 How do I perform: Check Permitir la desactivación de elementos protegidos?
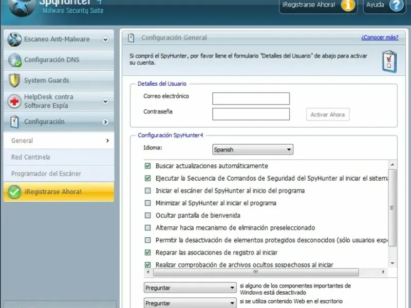(148, 240)
